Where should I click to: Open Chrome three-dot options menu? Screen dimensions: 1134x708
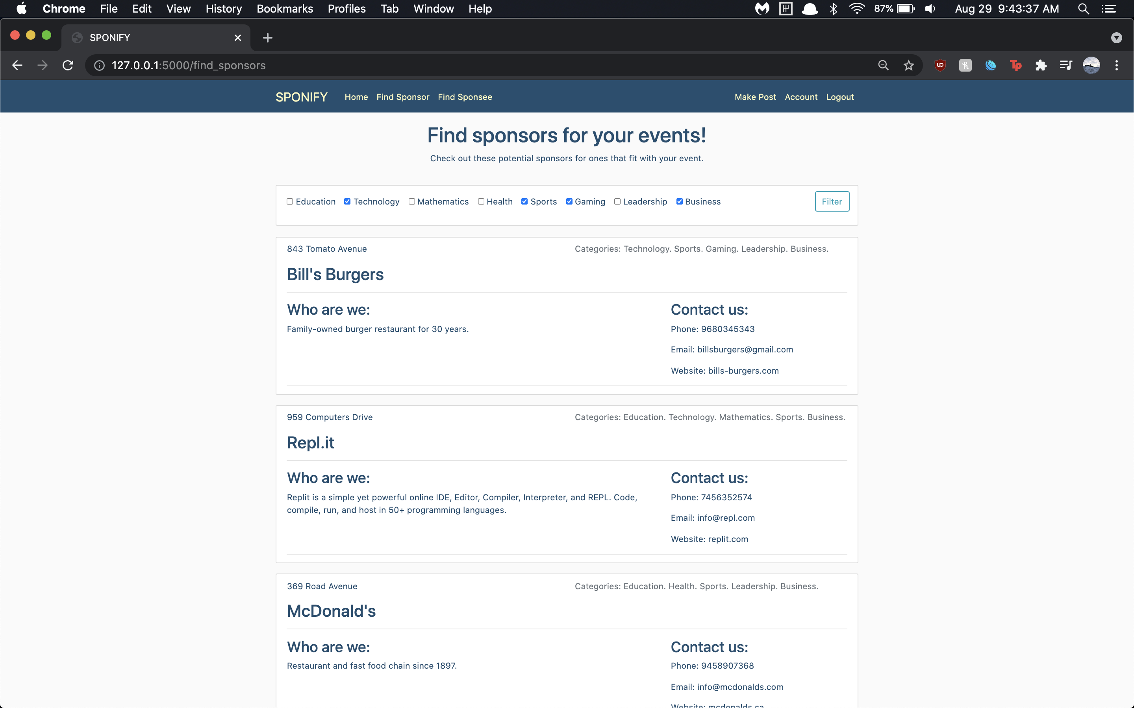pyautogui.click(x=1116, y=65)
